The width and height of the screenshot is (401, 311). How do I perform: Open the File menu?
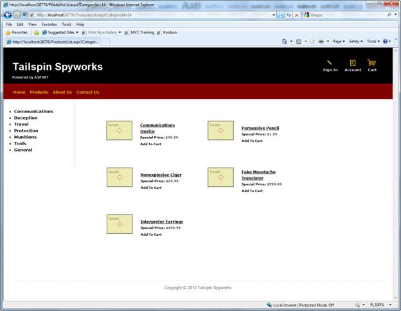[x=9, y=24]
